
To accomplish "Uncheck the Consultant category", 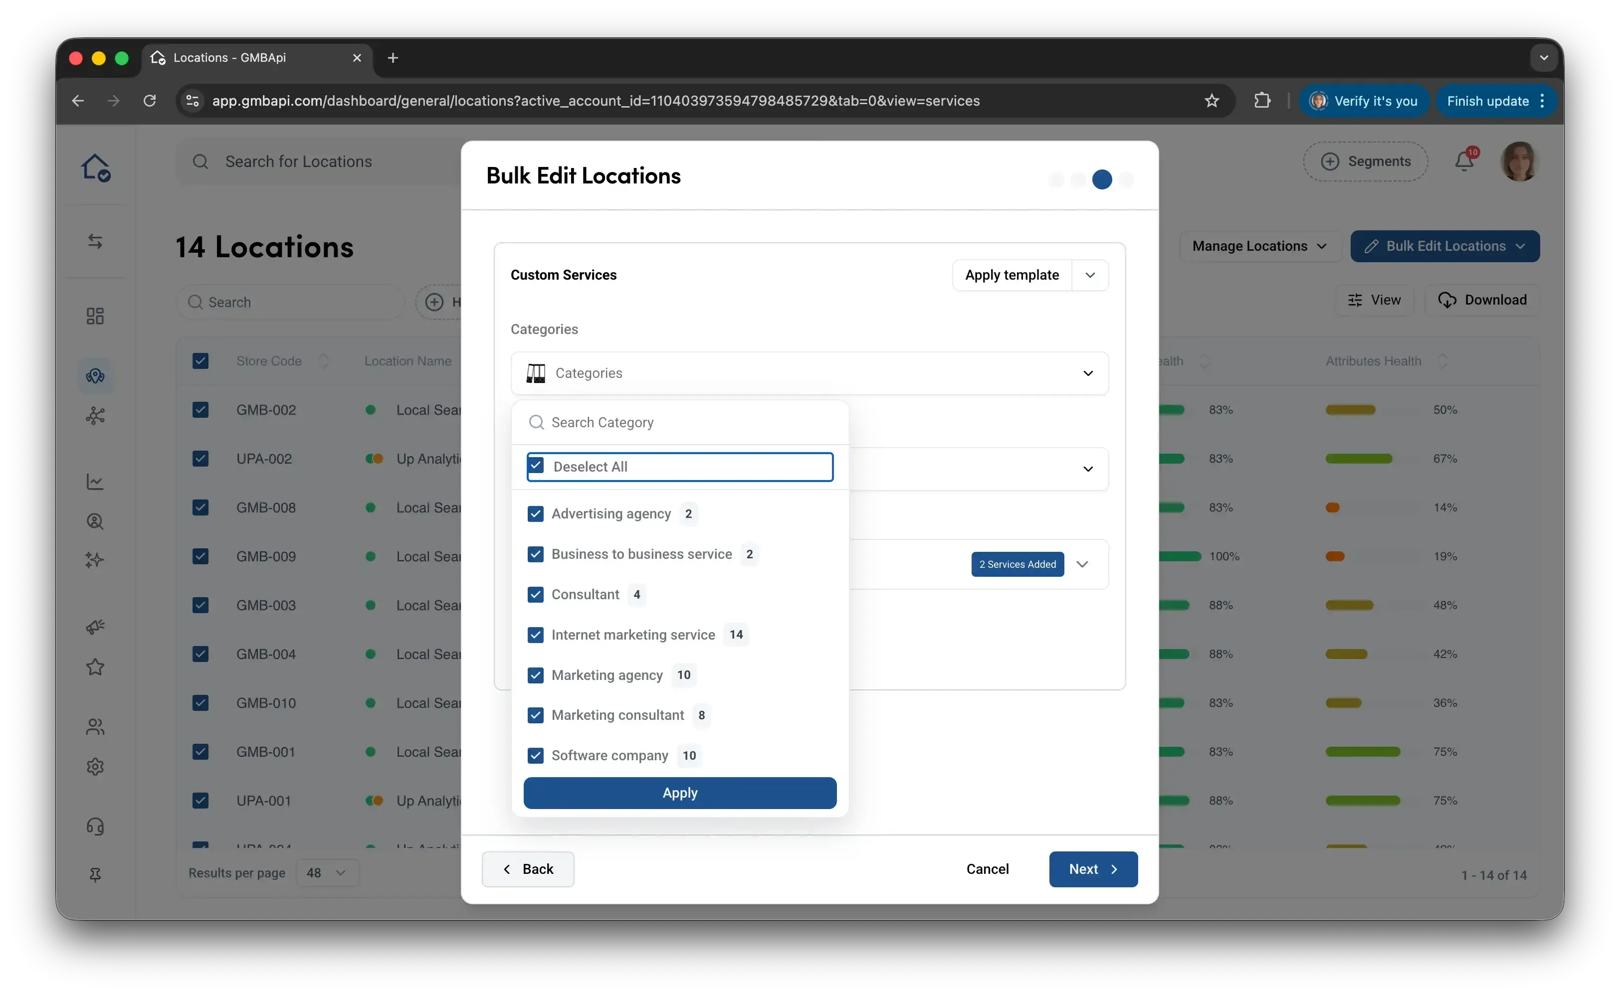I will click(x=535, y=594).
